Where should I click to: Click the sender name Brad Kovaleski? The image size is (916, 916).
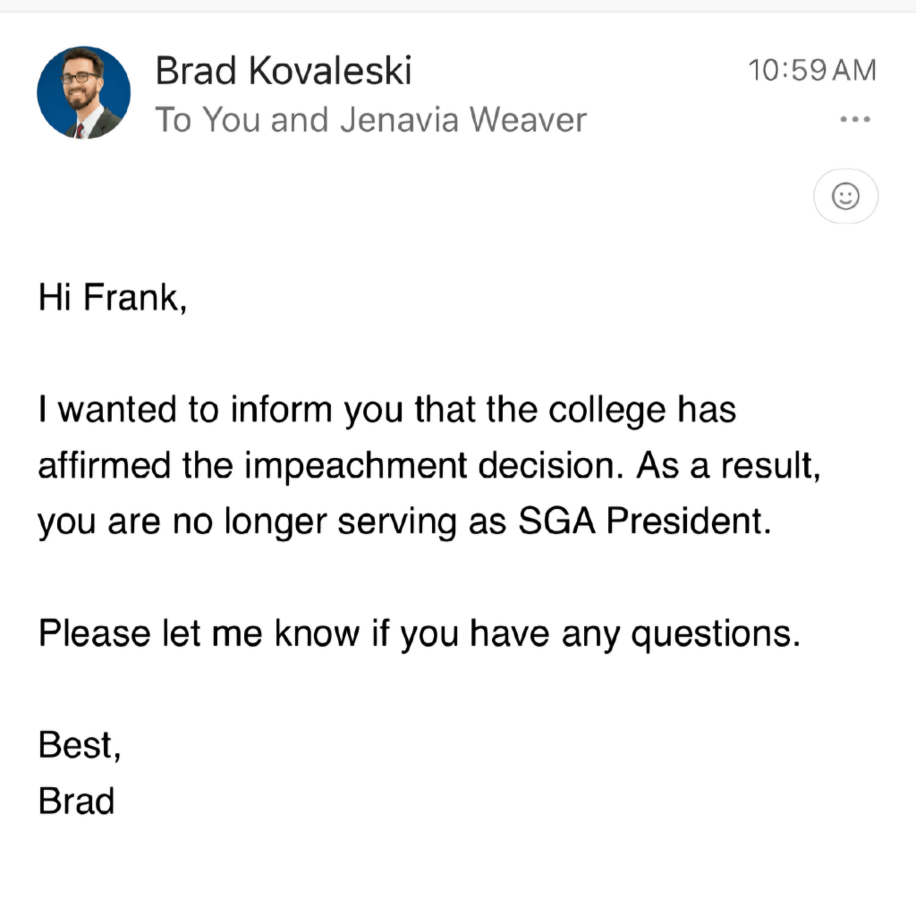(x=284, y=71)
